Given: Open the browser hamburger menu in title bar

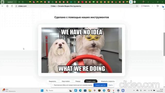Looking at the screenshot, I should (x=148, y=2).
